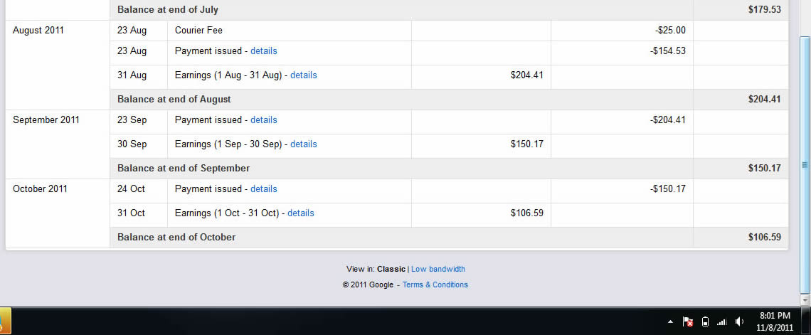Image resolution: width=811 pixels, height=335 pixels.
Task: Open details for 24 Oct payment issued
Action: pos(264,188)
